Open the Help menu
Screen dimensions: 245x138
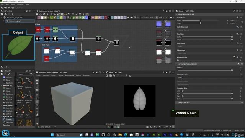pos(28,5)
